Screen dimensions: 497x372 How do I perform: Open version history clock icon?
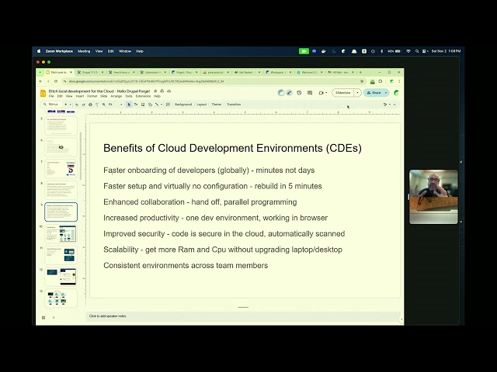pos(299,93)
